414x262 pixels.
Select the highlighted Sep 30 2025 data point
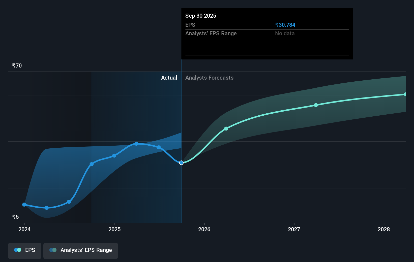pyautogui.click(x=181, y=163)
